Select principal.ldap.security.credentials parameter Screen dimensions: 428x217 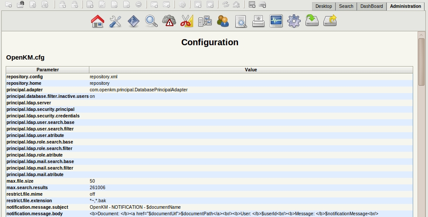[43, 116]
